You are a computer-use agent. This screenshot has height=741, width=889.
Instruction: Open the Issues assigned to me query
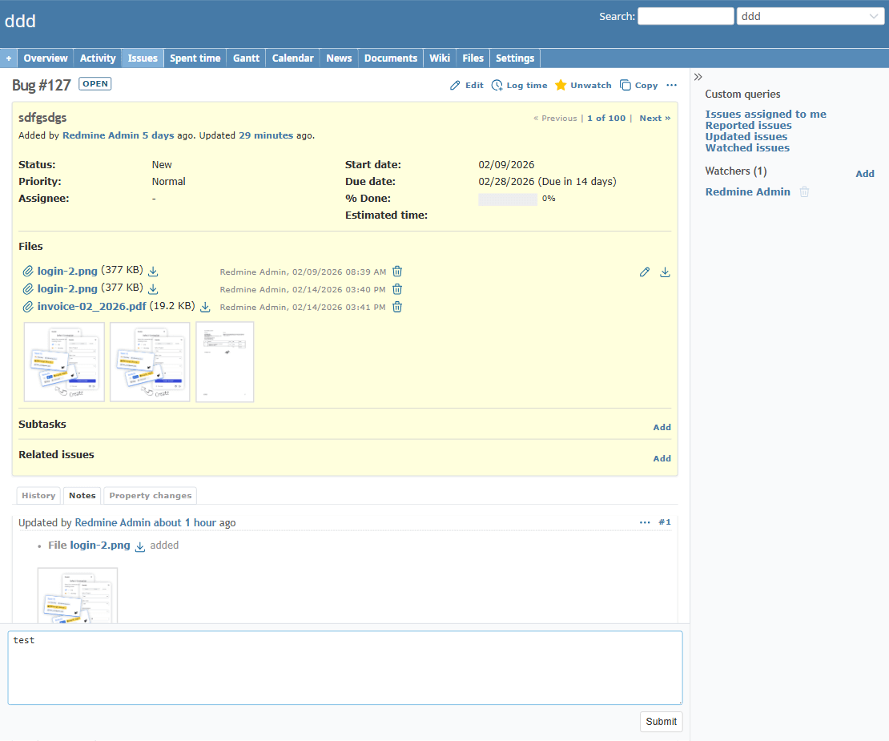[x=765, y=115]
